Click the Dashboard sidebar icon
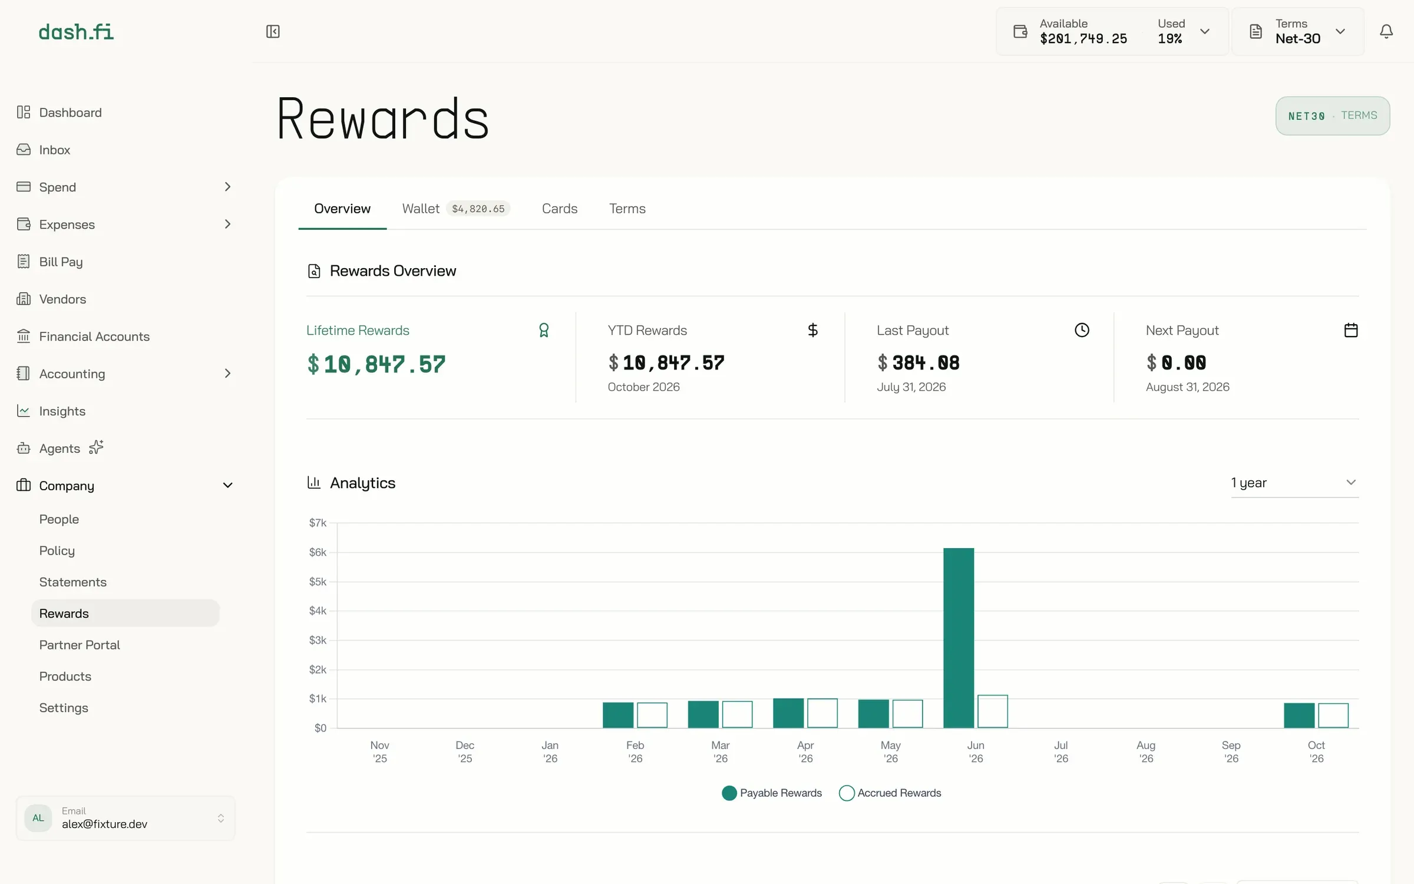 24,112
